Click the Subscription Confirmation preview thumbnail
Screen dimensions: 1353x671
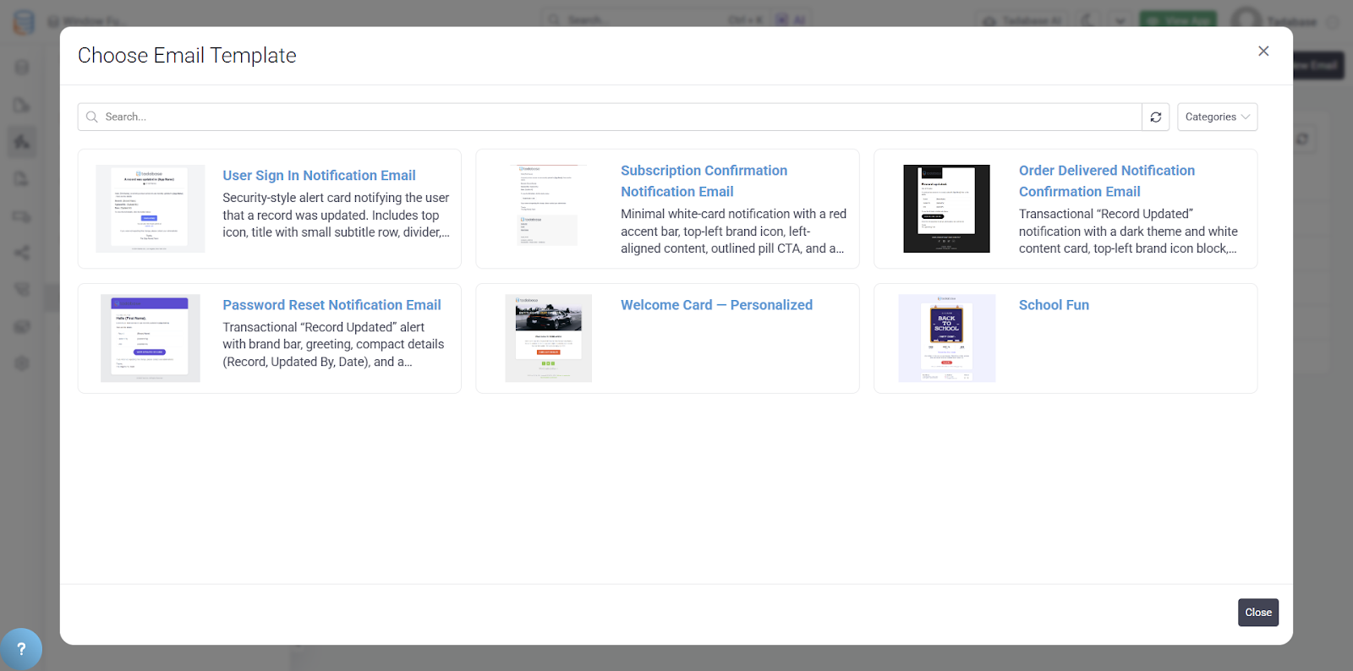(548, 206)
